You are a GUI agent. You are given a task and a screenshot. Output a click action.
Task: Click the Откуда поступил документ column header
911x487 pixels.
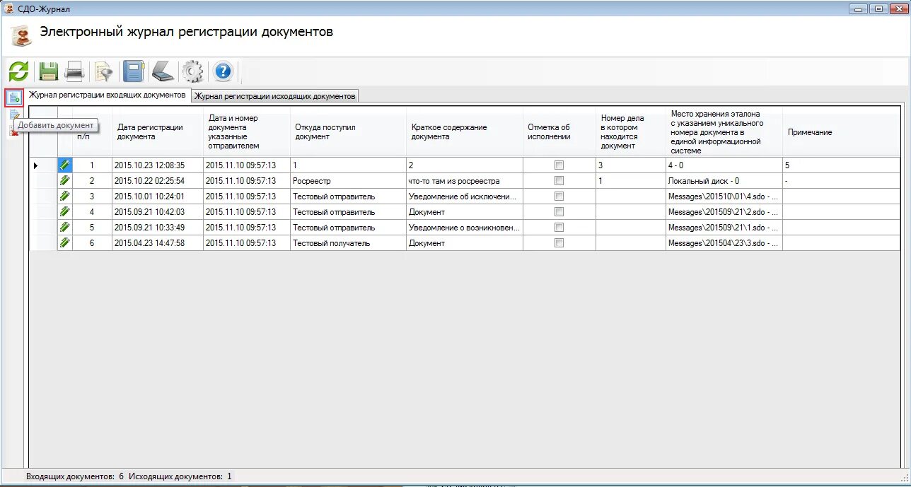pyautogui.click(x=348, y=132)
